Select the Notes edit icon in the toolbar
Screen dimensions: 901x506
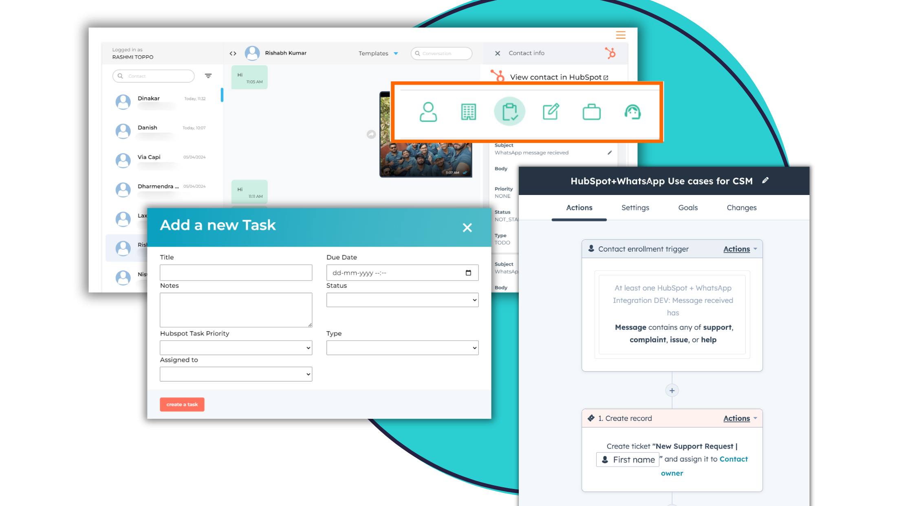click(551, 112)
